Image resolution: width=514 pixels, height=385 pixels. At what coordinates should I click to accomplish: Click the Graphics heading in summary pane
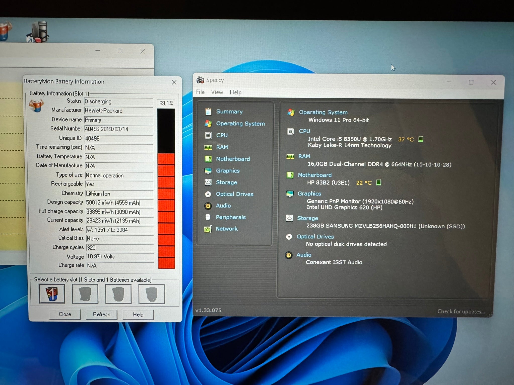(x=309, y=194)
